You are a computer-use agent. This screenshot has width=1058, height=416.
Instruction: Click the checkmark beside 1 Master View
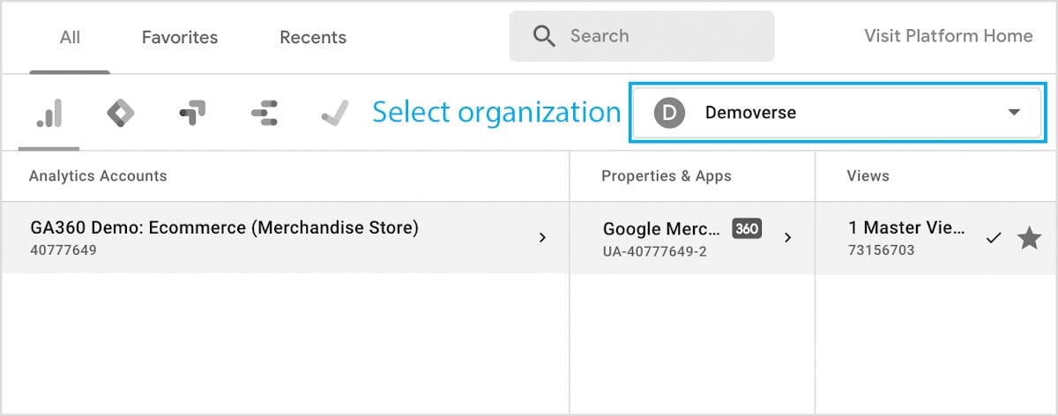click(994, 238)
